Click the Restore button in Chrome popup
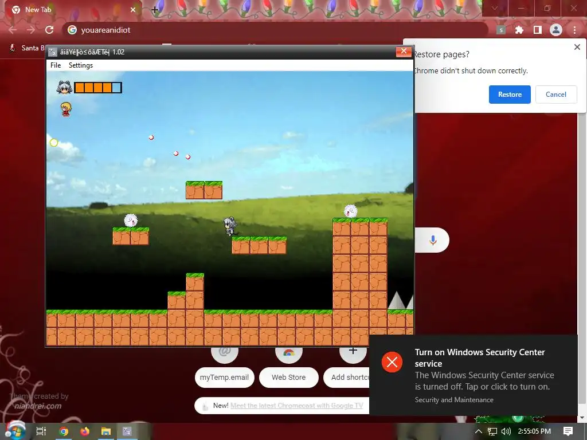 coord(510,95)
